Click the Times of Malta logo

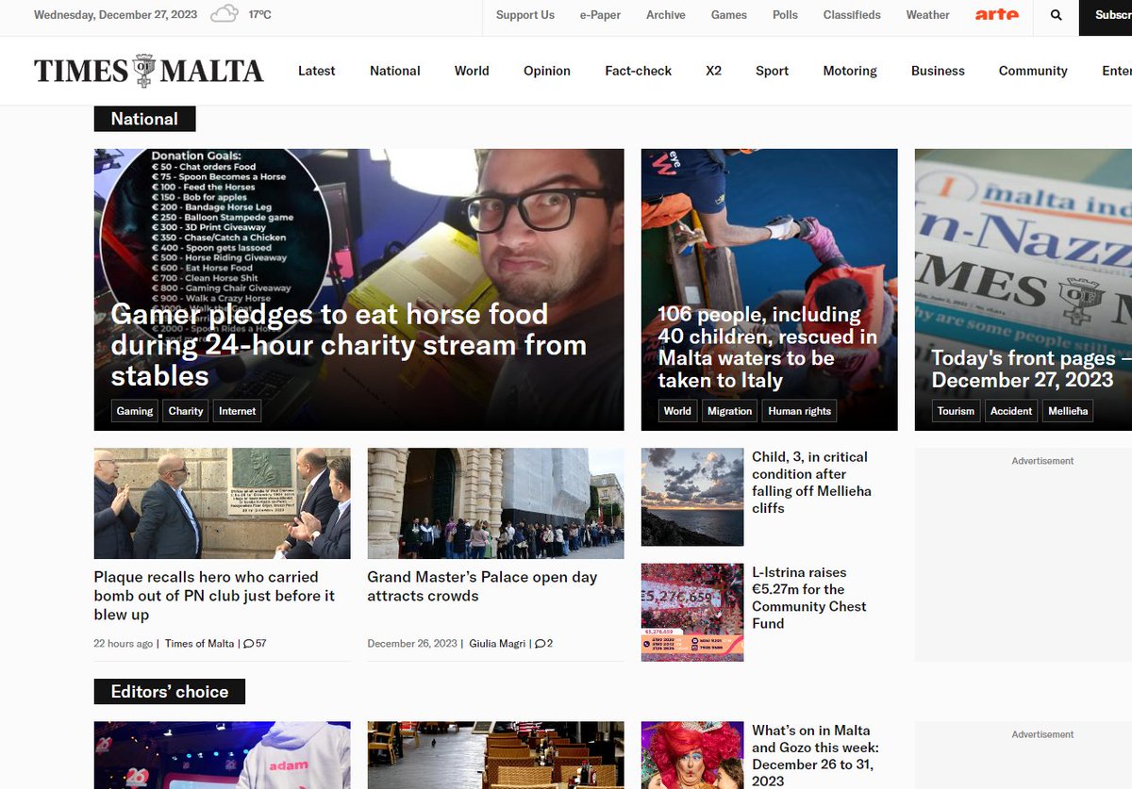tap(149, 71)
